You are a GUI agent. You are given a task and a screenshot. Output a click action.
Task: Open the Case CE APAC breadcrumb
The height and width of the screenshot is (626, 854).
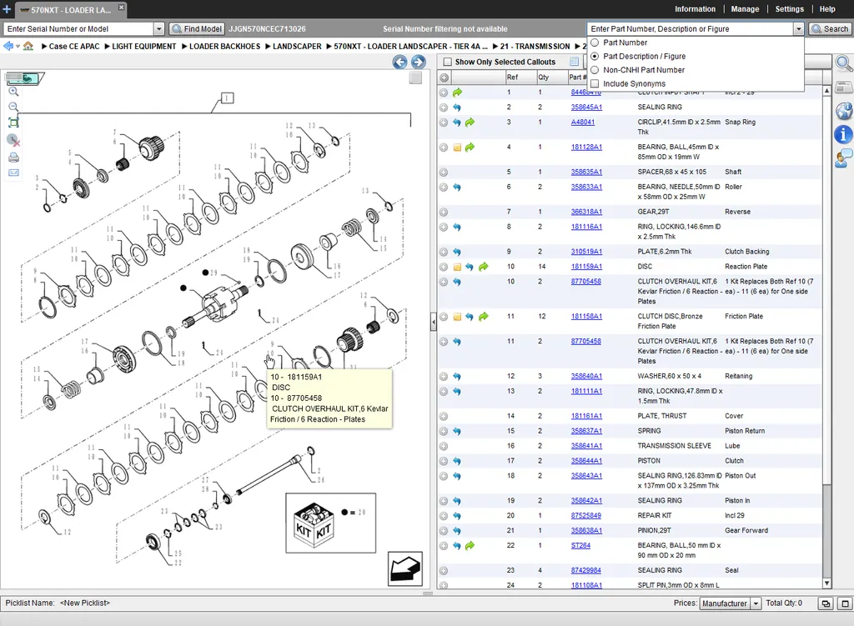(74, 47)
